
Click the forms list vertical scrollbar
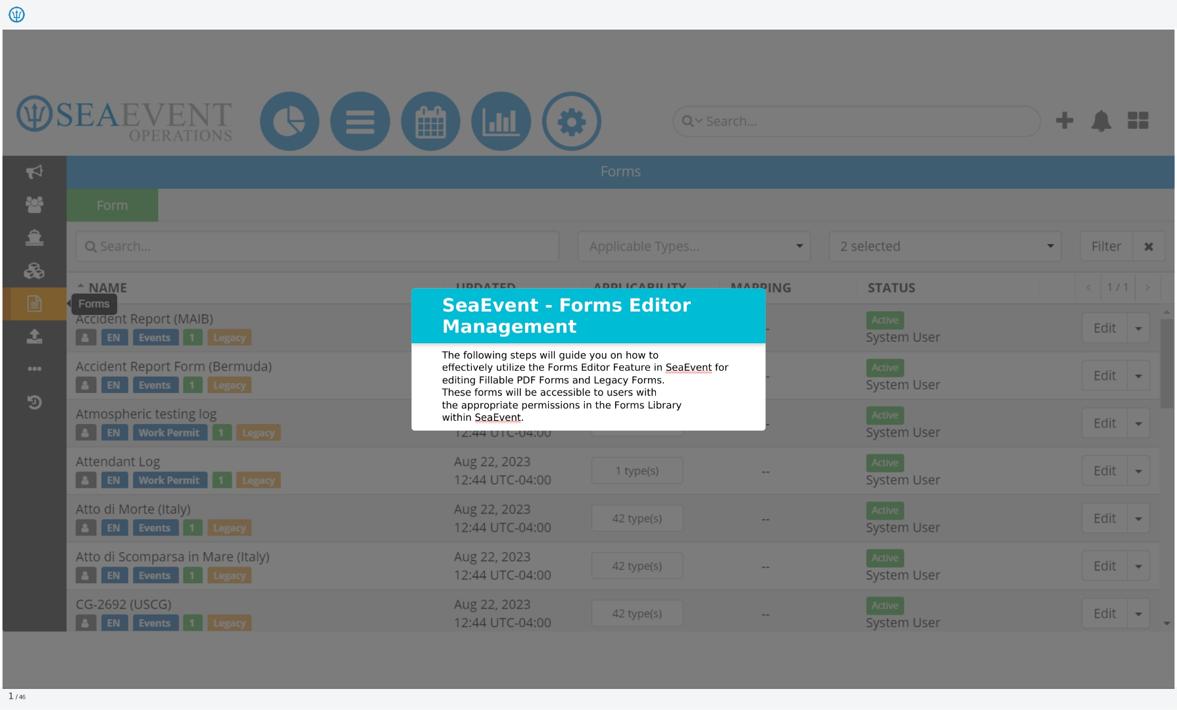click(1166, 364)
